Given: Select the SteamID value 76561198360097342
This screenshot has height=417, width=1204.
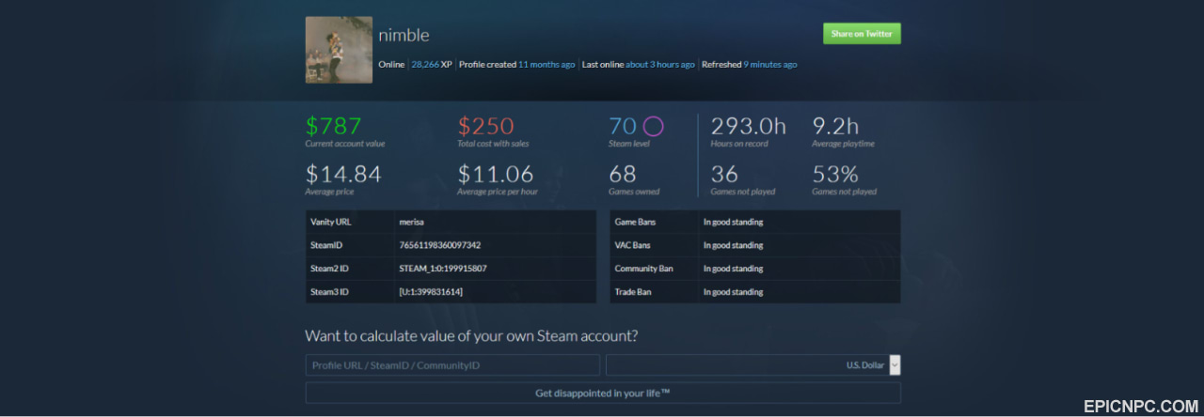Looking at the screenshot, I should [440, 245].
